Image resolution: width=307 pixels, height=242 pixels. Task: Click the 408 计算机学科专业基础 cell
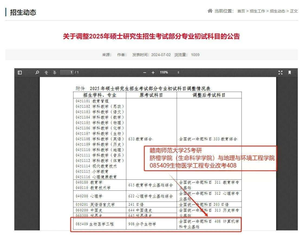point(209,224)
